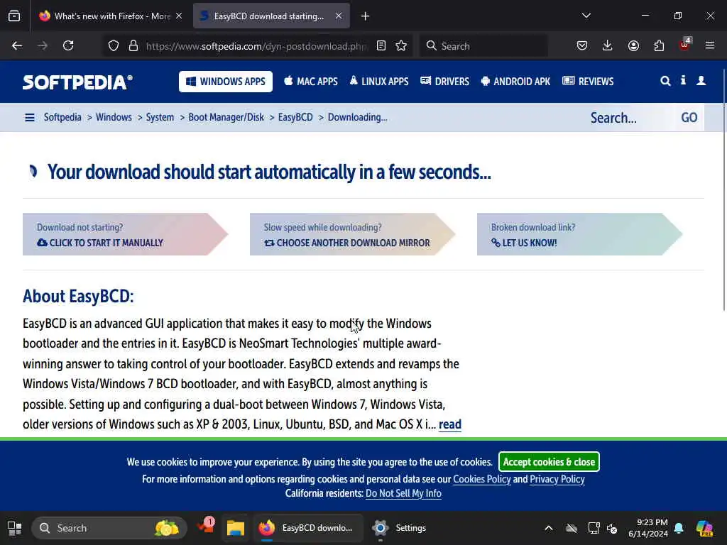Viewport: 727px width, 545px height.
Task: Open the Windows Apps section
Action: pyautogui.click(x=226, y=82)
